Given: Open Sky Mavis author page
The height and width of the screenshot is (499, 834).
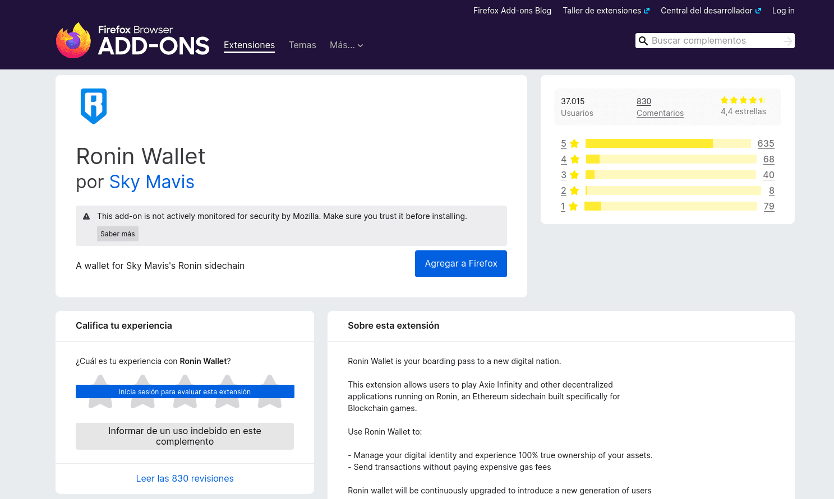Looking at the screenshot, I should [x=151, y=182].
